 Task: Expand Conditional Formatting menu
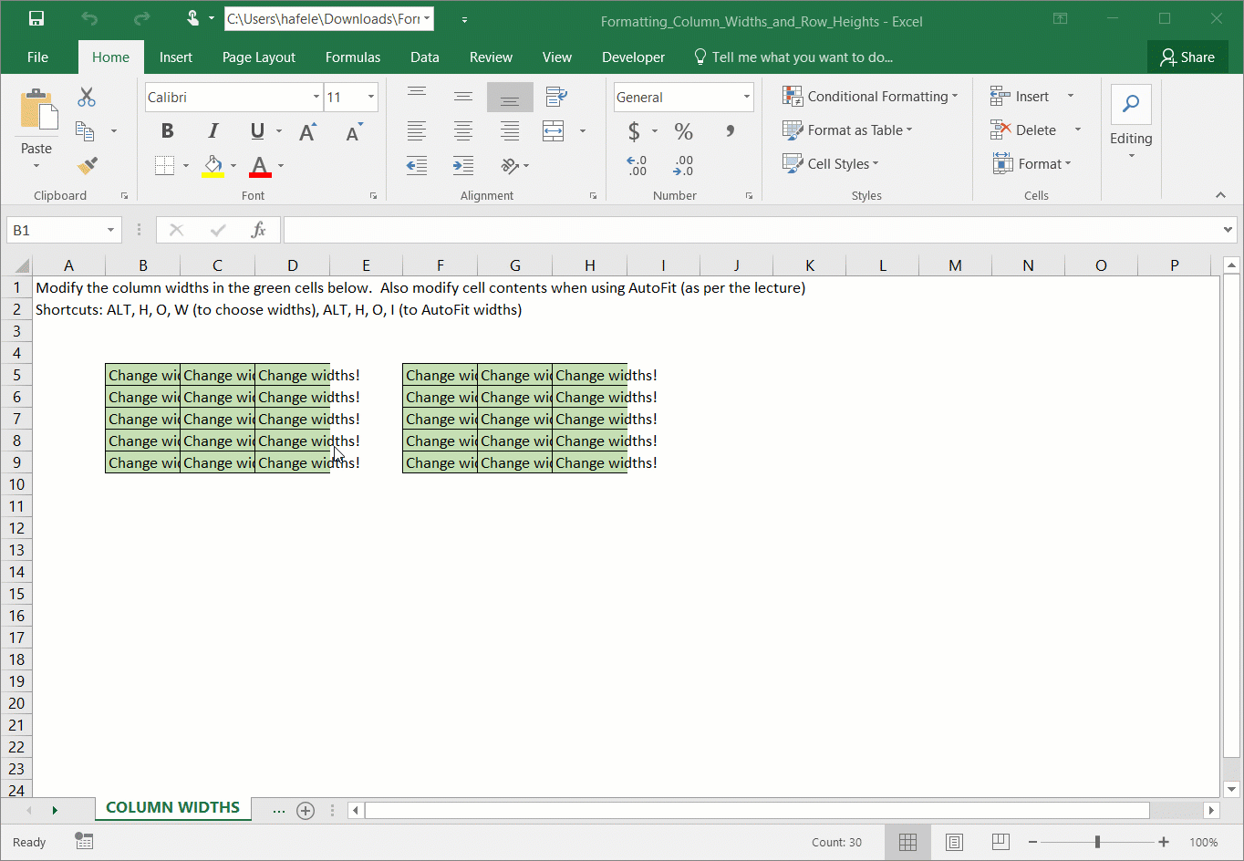pos(870,97)
